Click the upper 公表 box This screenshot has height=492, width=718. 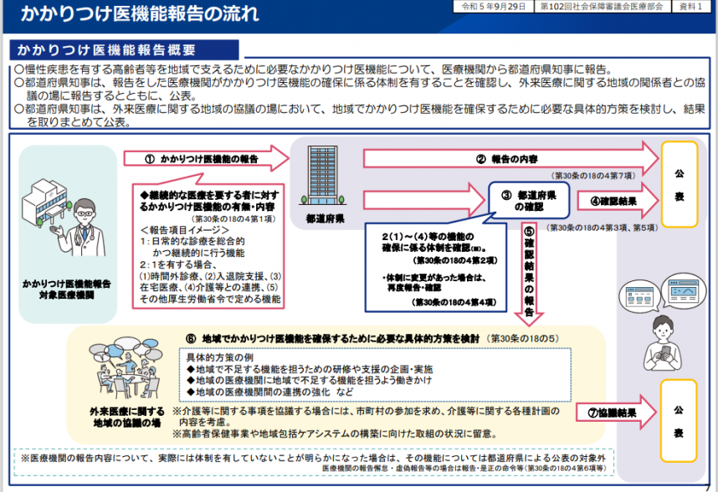click(679, 185)
